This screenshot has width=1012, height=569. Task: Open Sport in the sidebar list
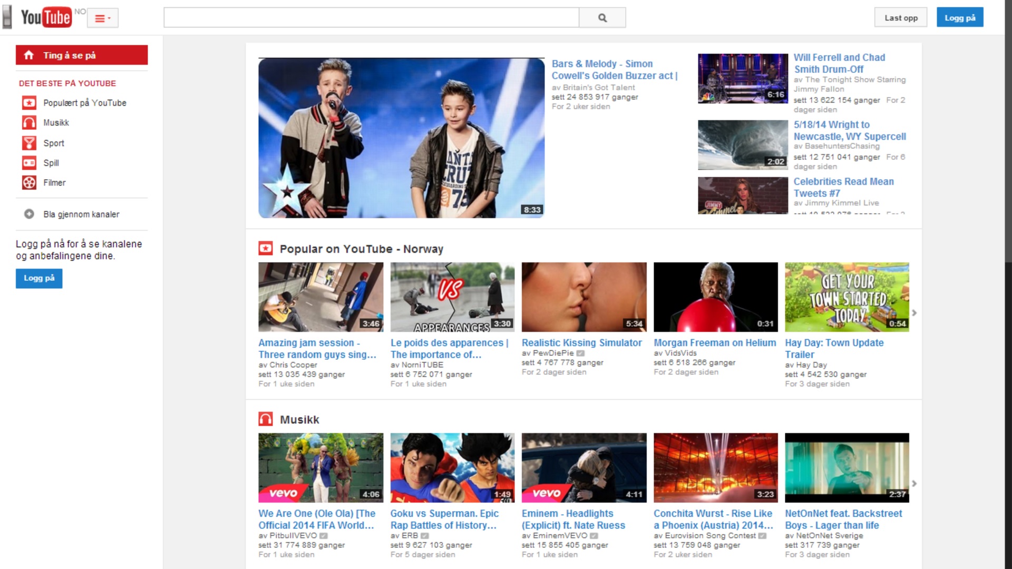pyautogui.click(x=53, y=143)
